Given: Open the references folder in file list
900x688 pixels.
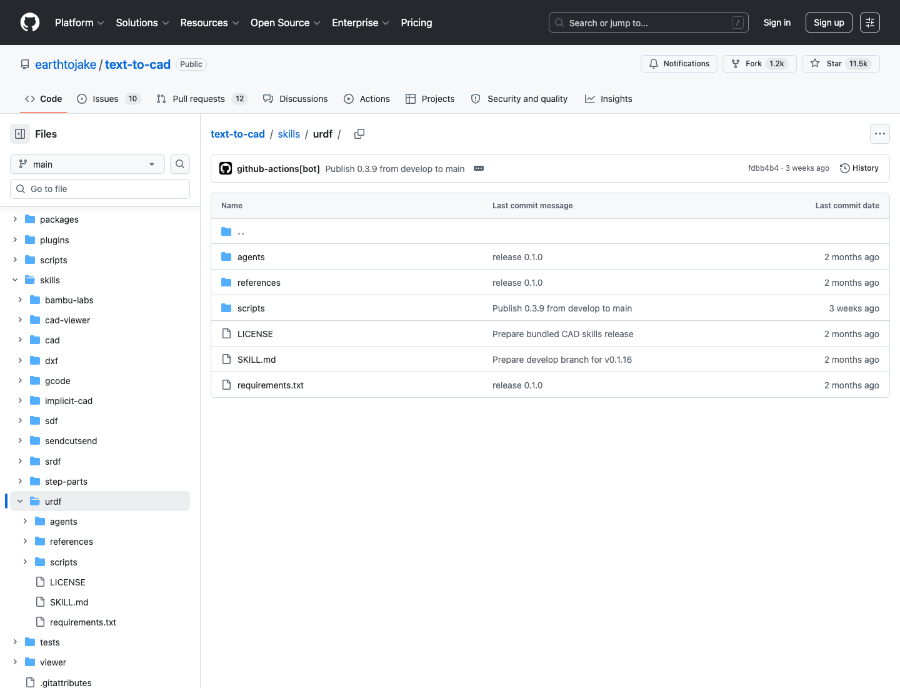Looking at the screenshot, I should [259, 283].
